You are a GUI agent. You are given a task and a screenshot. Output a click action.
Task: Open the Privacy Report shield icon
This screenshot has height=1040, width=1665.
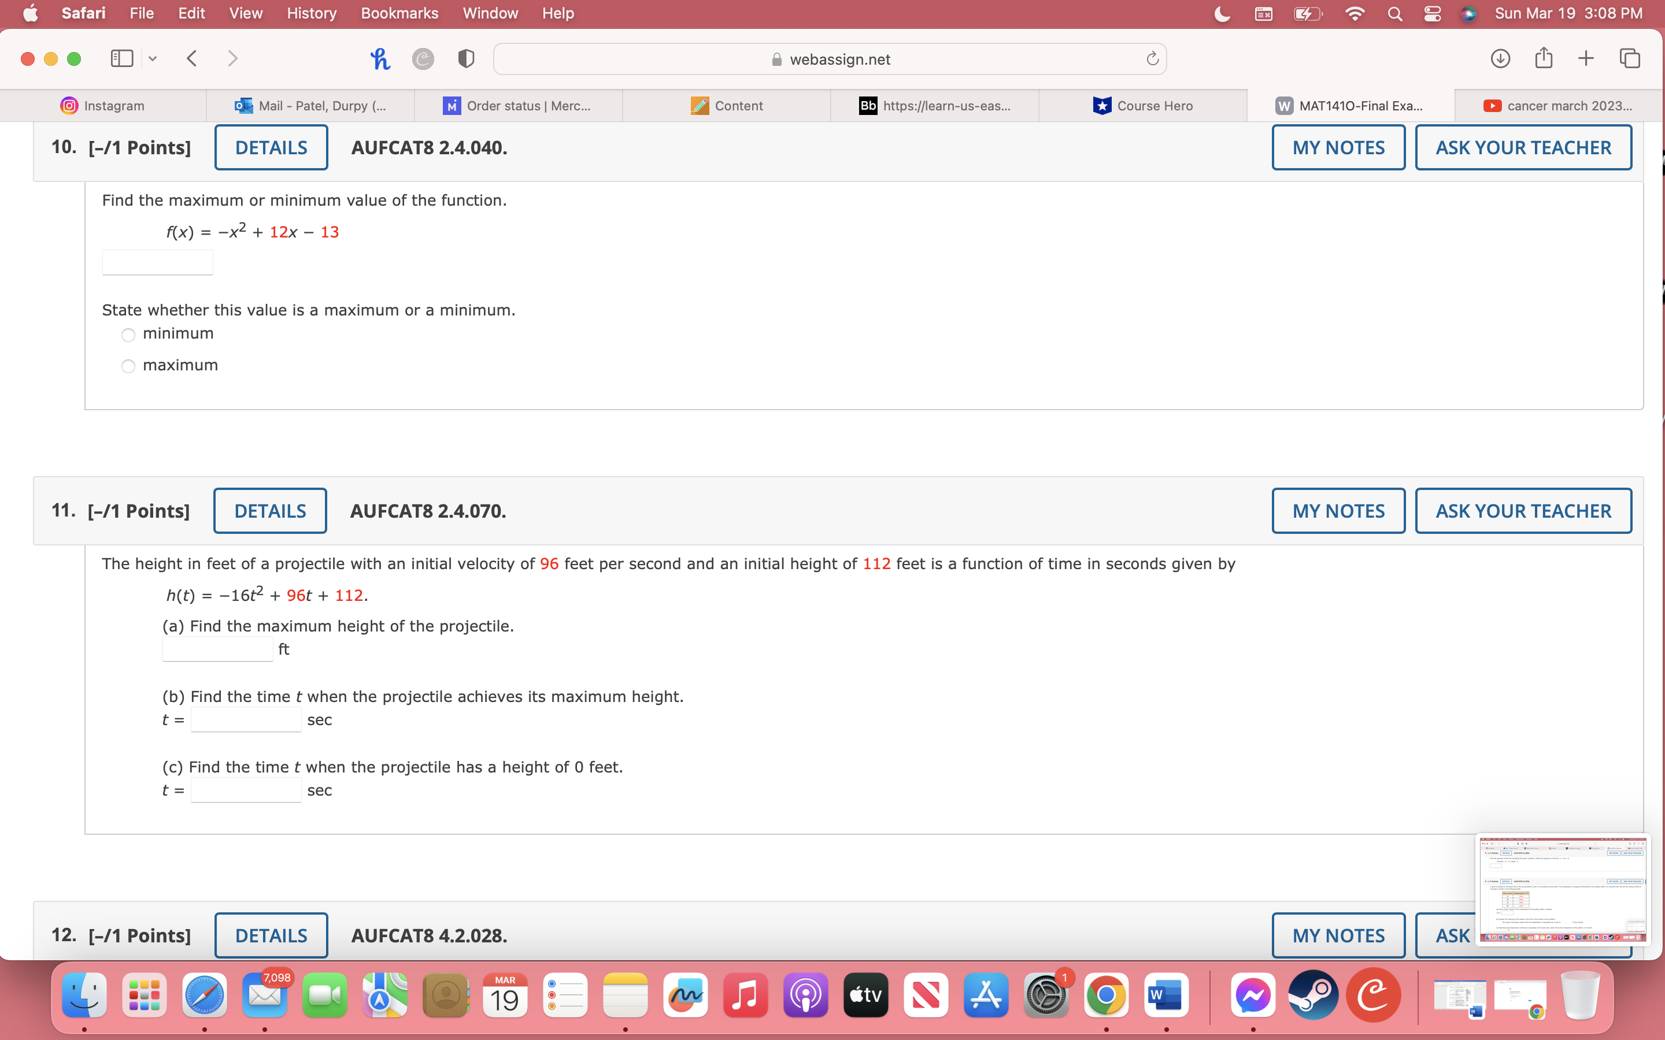466,58
